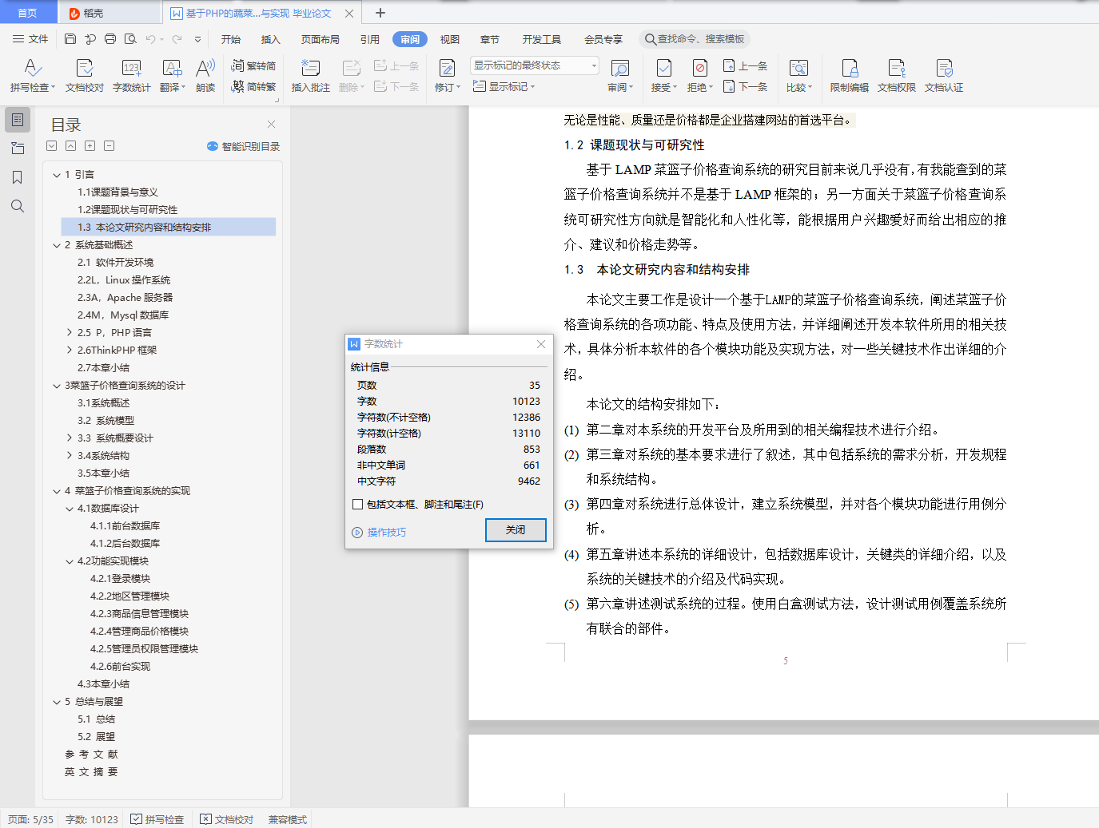This screenshot has width=1099, height=828.
Task: Toggle 拼写检查 in the status bar
Action: click(x=157, y=819)
